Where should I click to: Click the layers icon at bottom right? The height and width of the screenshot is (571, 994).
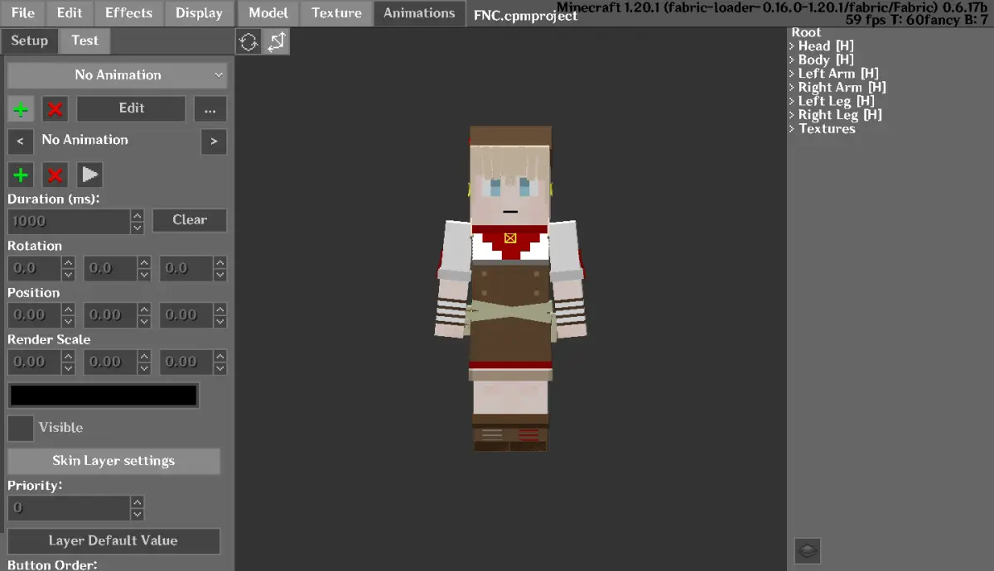[x=808, y=550]
